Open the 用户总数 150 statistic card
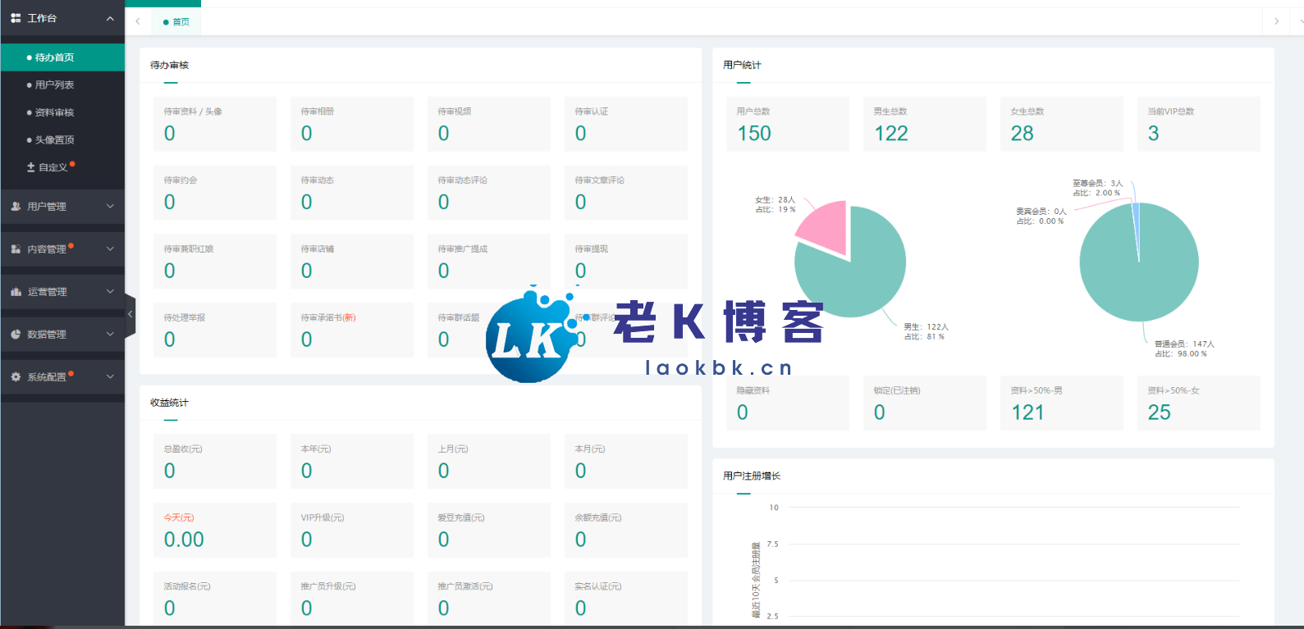 (x=787, y=124)
